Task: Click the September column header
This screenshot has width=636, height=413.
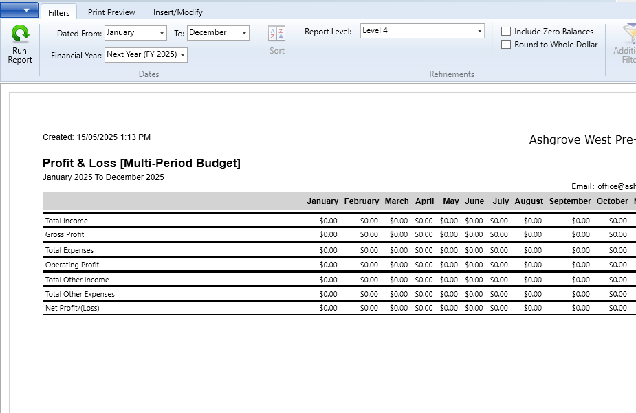Action: [569, 201]
